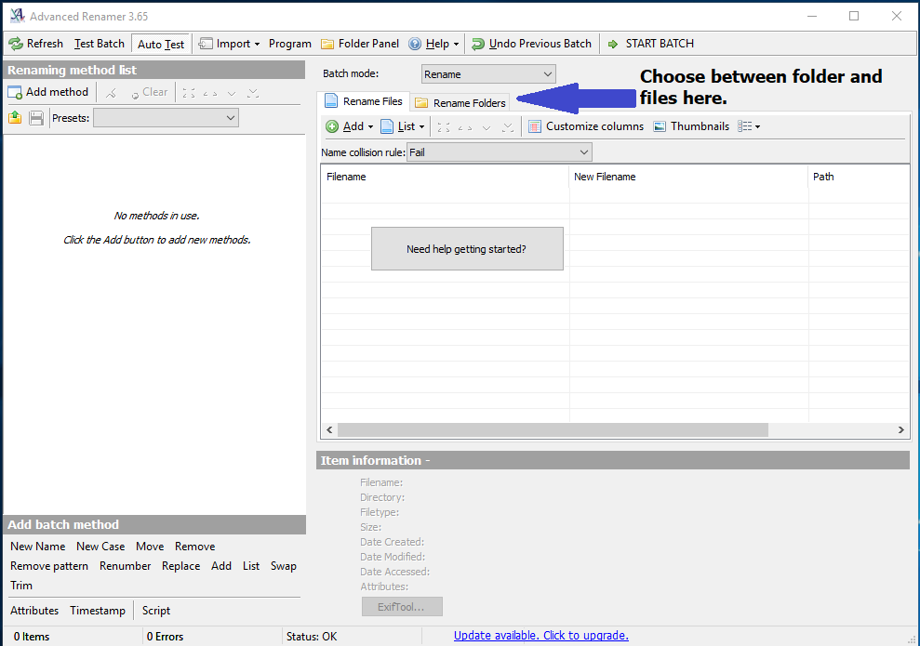The image size is (920, 646).
Task: Toggle Thumbnails view
Action: tap(691, 126)
